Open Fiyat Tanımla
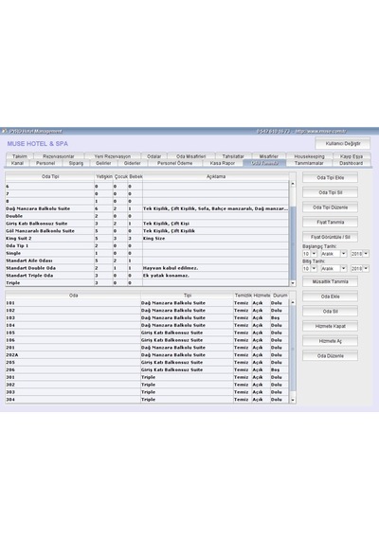 (x=330, y=222)
